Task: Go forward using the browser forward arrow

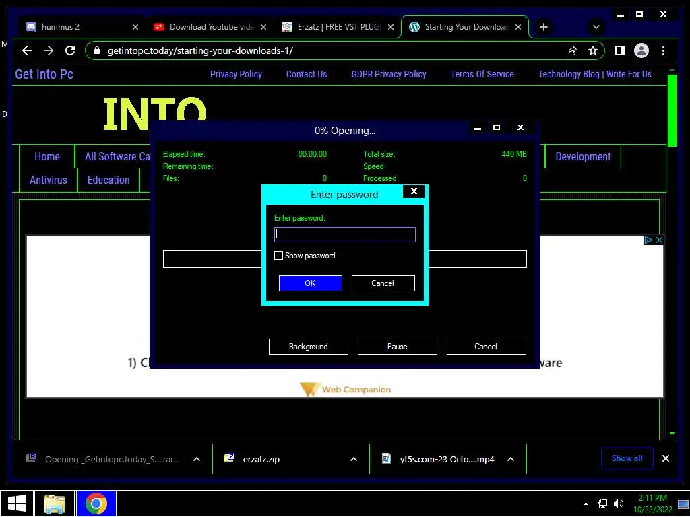Action: (49, 50)
